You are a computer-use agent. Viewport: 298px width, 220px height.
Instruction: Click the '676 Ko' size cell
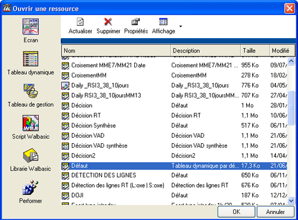250,185
